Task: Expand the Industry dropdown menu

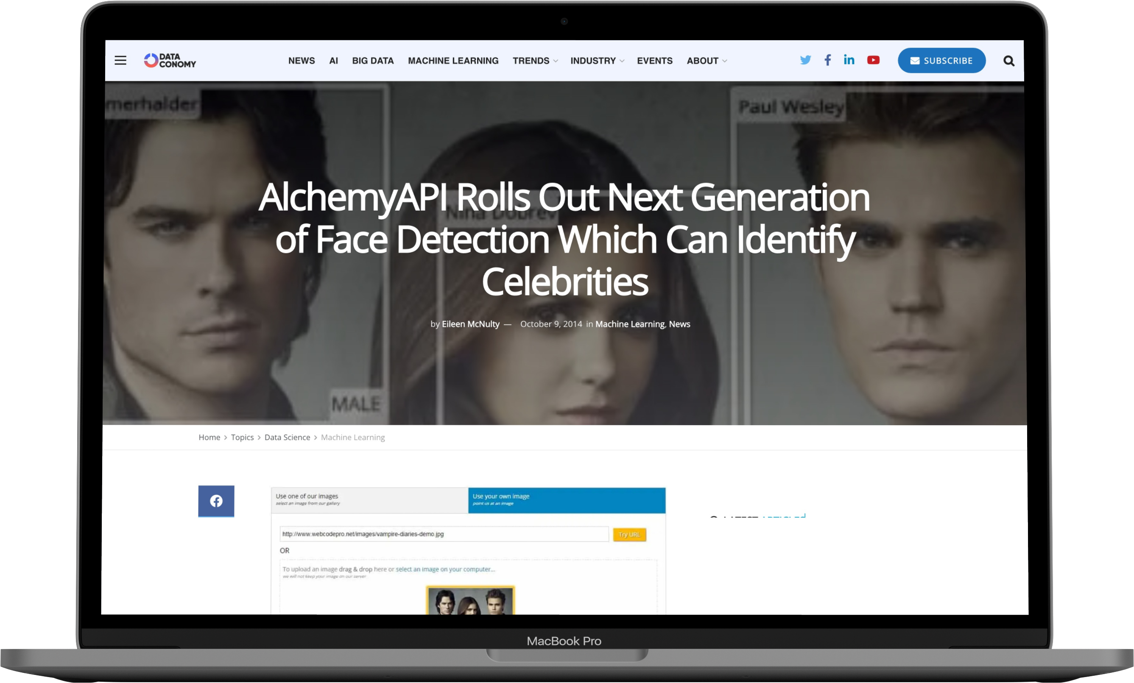Action: coord(597,61)
